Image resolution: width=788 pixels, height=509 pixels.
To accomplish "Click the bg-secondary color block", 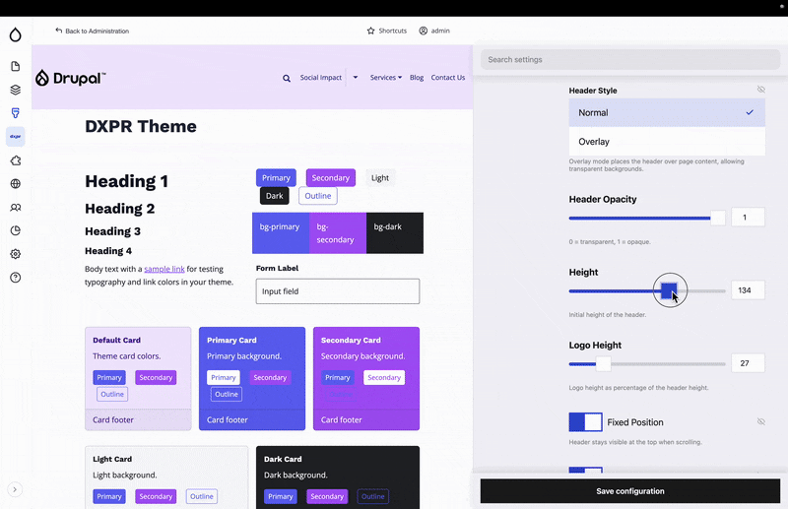I will (338, 233).
